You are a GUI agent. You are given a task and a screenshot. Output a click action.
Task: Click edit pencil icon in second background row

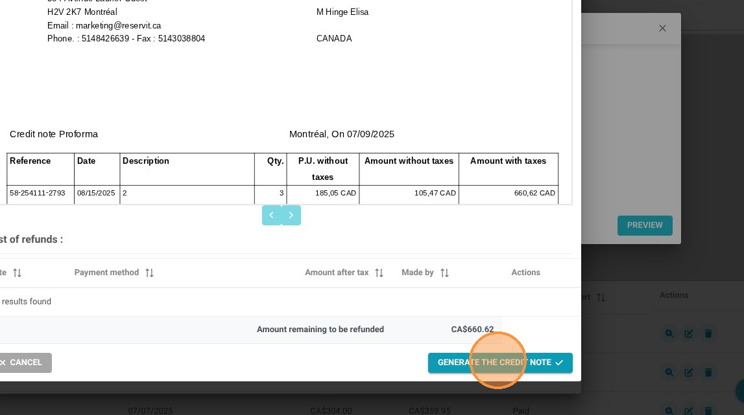[x=688, y=372]
